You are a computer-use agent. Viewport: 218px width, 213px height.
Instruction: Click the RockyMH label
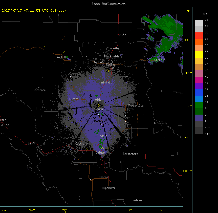pos(62,57)
